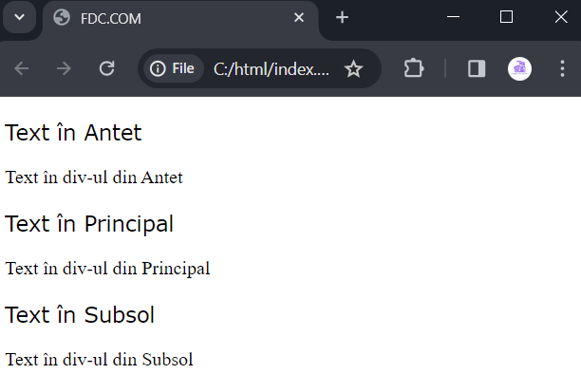Screen dimensions: 581x374
Task: Click the 'Text în div-ul din Subsol' text
Action: [x=100, y=360]
